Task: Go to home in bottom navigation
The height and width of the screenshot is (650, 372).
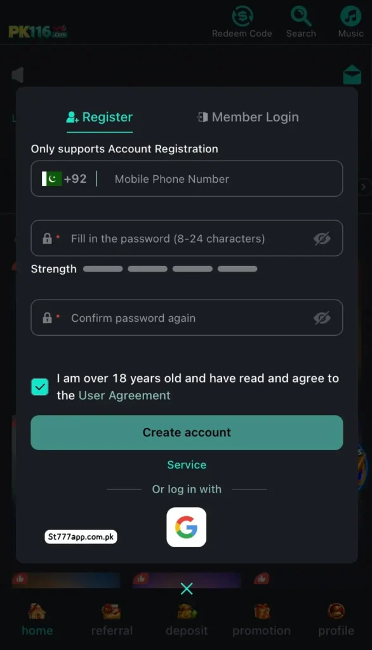Action: pyautogui.click(x=37, y=620)
